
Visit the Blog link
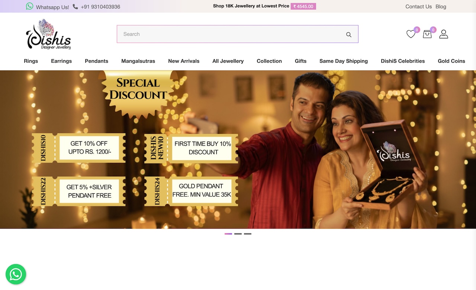(441, 7)
